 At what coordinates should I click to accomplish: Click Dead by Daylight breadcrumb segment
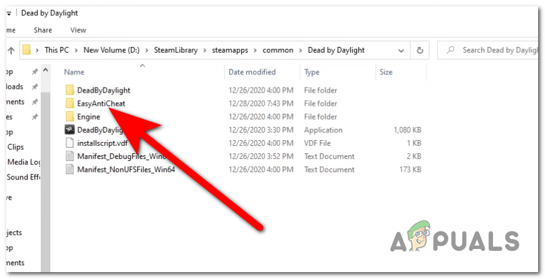coord(336,50)
